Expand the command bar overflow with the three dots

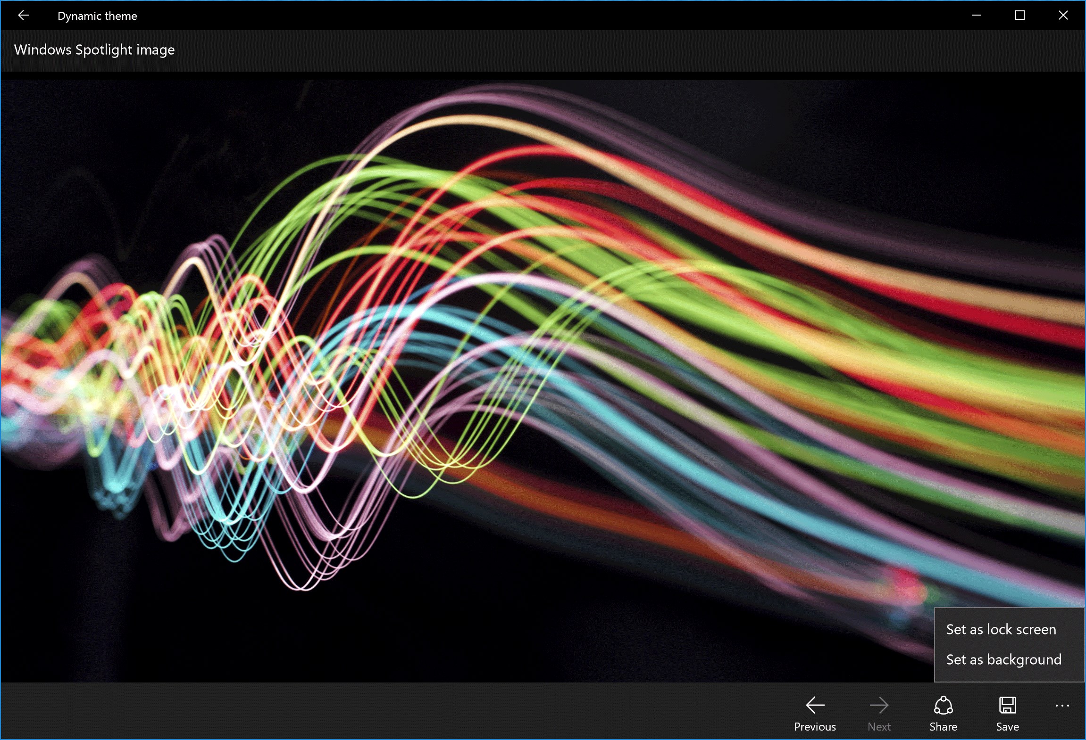tap(1062, 705)
